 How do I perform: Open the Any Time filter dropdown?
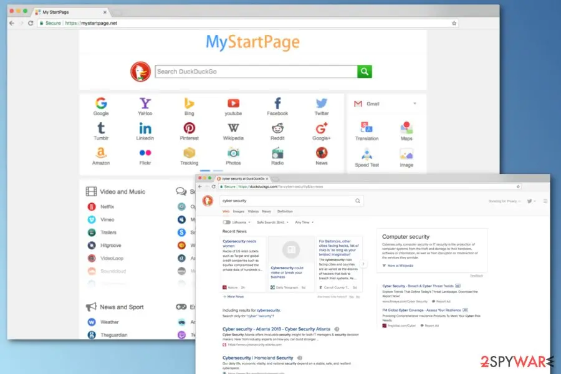[304, 223]
